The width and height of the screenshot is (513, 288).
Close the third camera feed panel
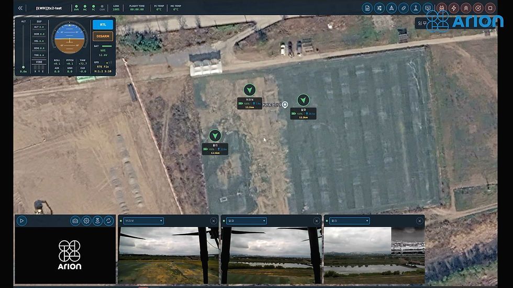[420, 221]
